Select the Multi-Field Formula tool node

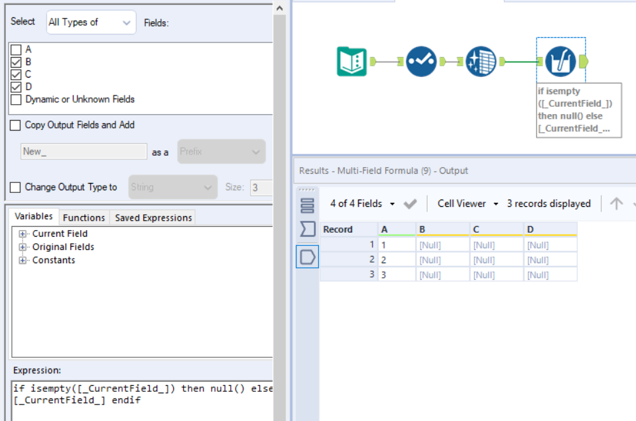click(x=560, y=62)
